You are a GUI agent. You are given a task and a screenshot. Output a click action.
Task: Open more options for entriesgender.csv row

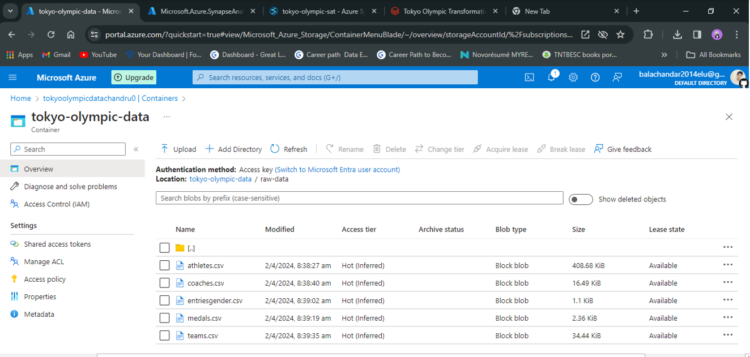[x=728, y=300]
